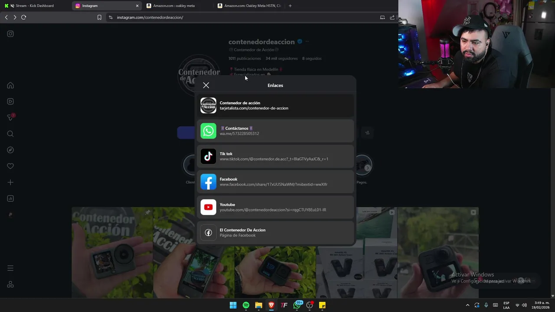Open Spotify from the taskbar
This screenshot has height=312, width=555.
point(246,305)
